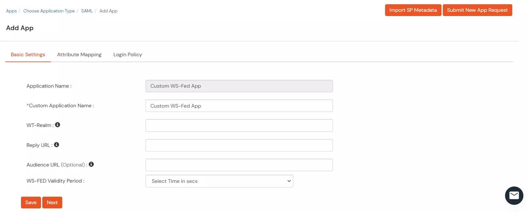Click the Next button

(x=52, y=203)
